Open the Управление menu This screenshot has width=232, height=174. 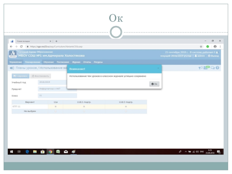coord(16,62)
